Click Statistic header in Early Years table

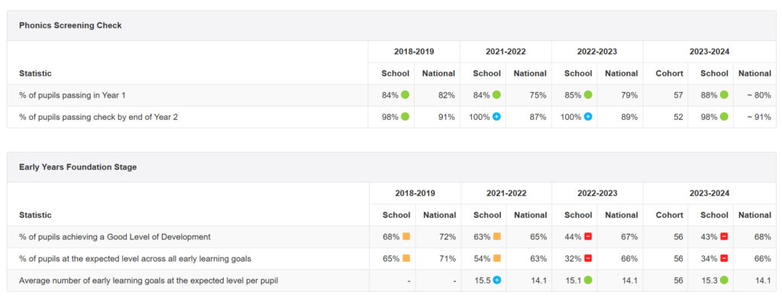click(35, 215)
